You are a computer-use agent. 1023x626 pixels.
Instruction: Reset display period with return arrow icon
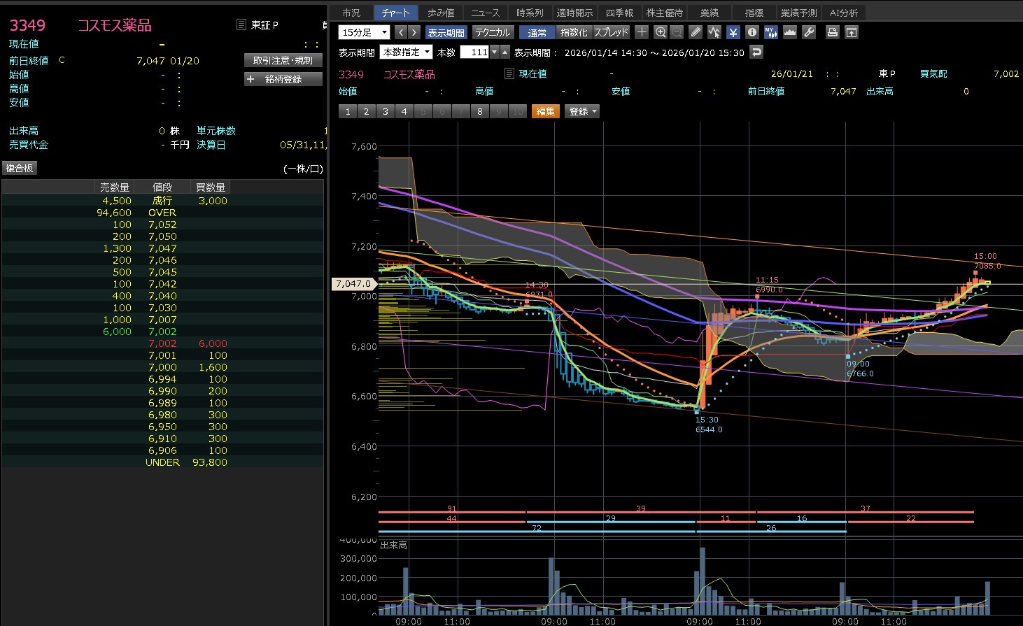coord(756,52)
